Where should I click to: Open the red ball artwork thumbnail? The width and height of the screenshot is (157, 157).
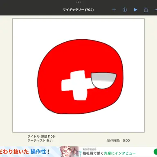tap(78, 75)
